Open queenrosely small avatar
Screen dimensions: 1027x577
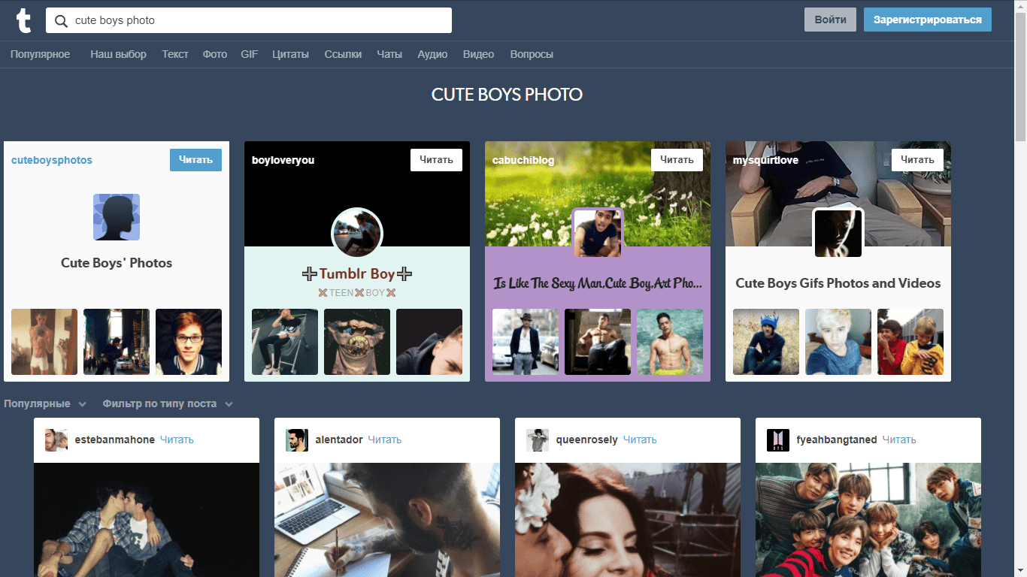tap(538, 440)
